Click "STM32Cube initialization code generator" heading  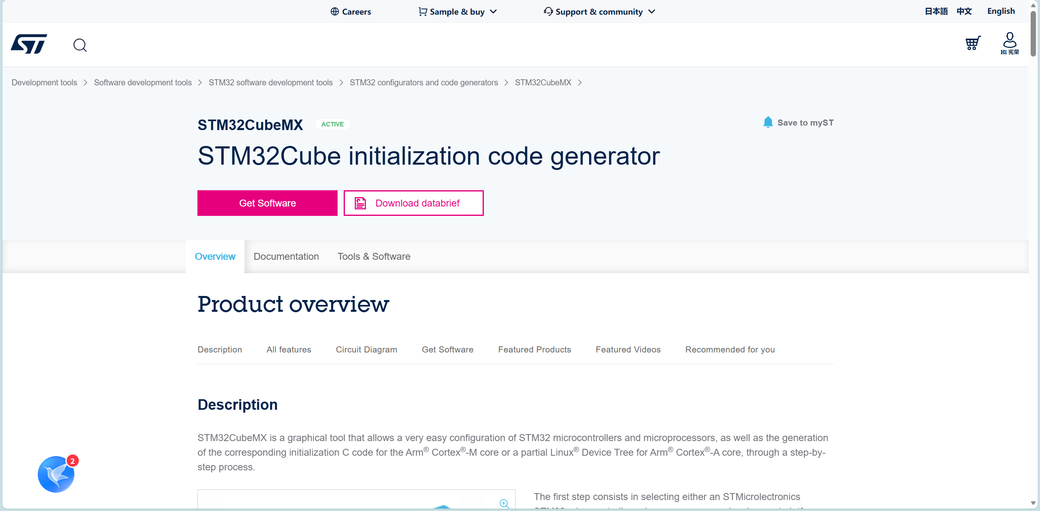[x=429, y=156]
